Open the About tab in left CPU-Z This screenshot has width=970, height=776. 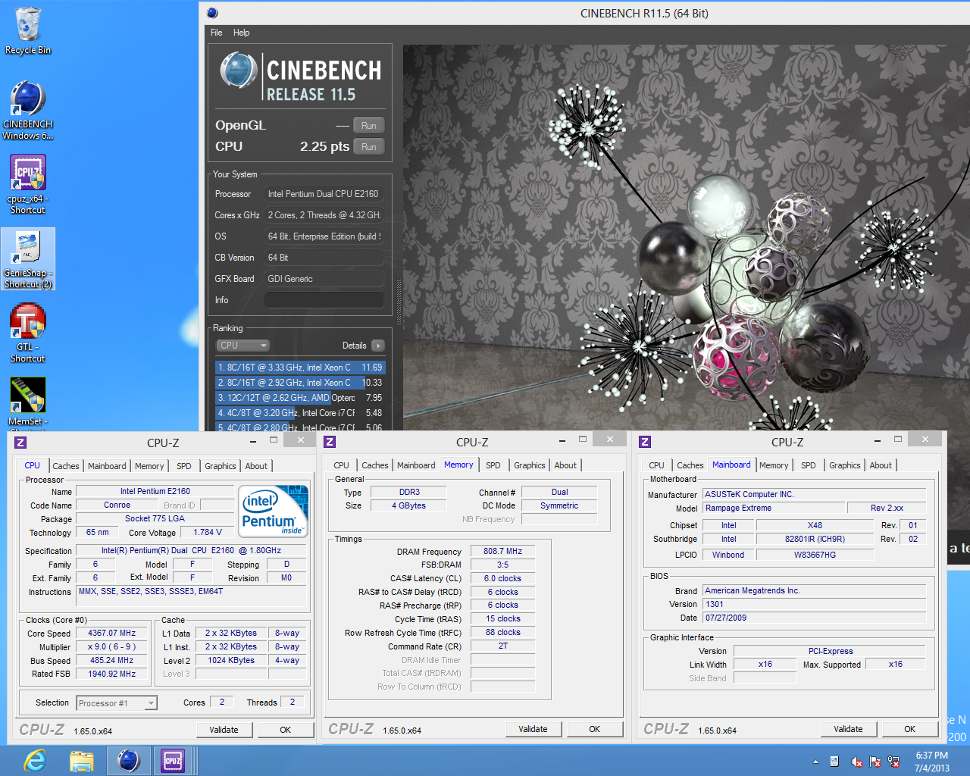point(256,466)
